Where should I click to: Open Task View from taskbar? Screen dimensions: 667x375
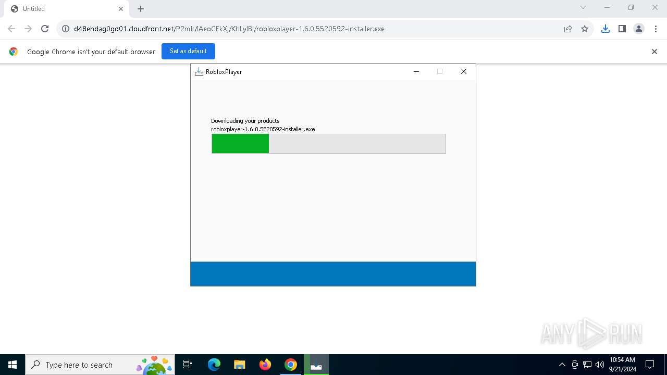tap(188, 365)
